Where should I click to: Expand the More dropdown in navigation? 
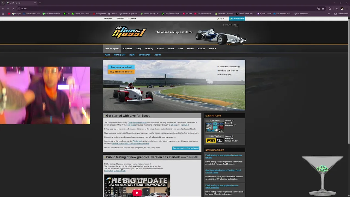click(x=212, y=48)
